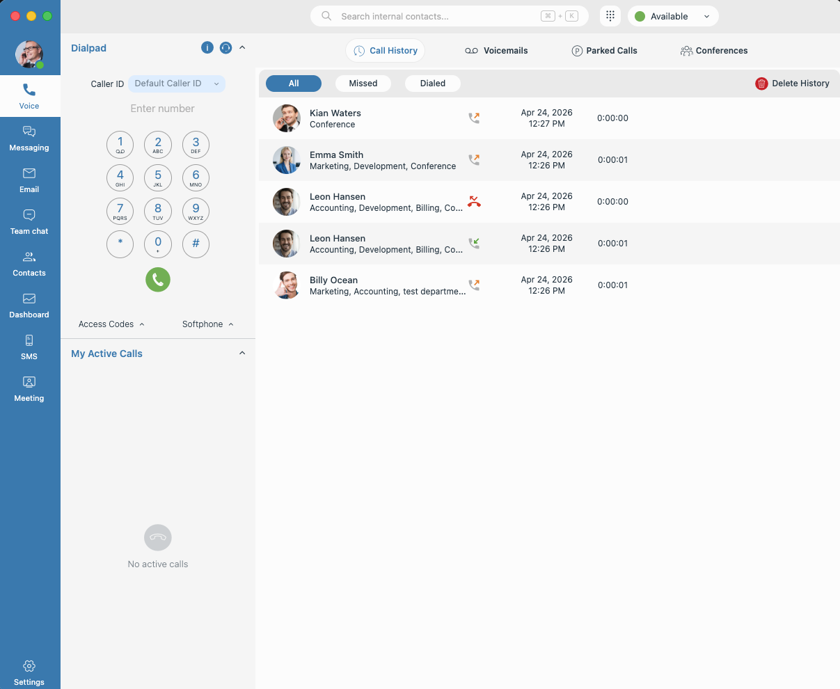
Task: Switch to the Parked Calls tab
Action: [604, 51]
